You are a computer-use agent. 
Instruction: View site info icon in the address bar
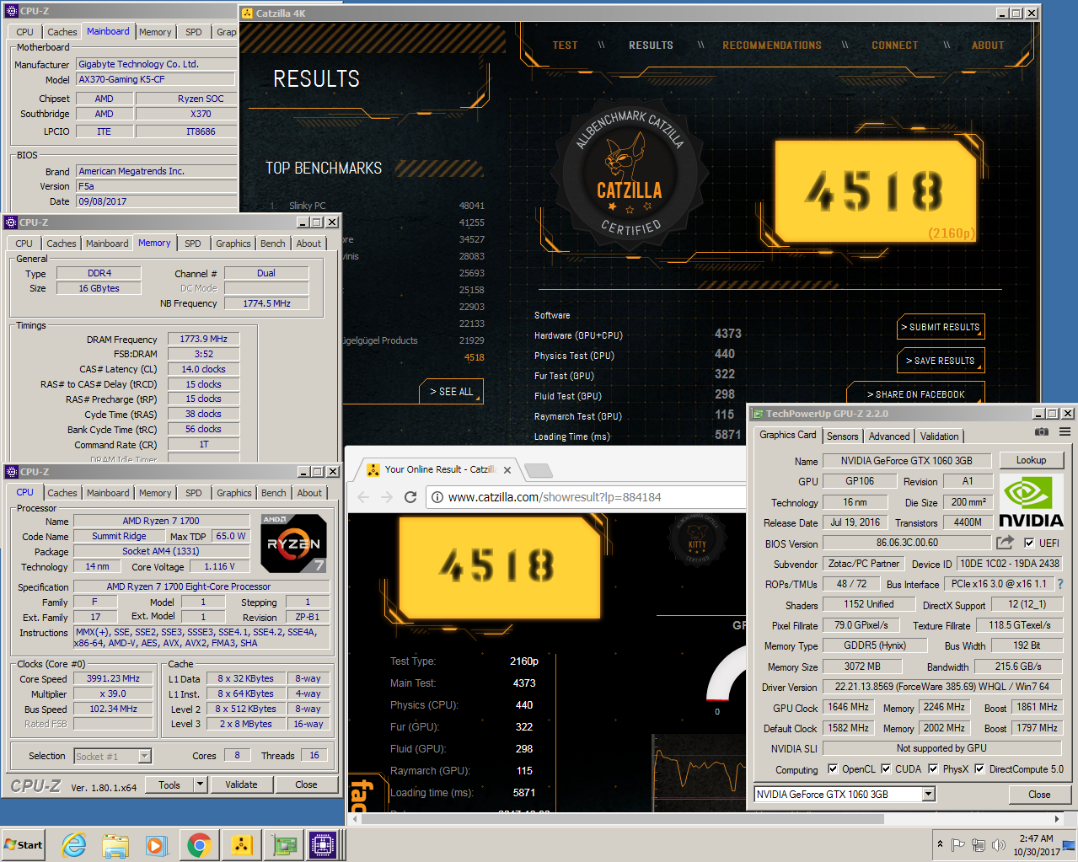pos(437,497)
